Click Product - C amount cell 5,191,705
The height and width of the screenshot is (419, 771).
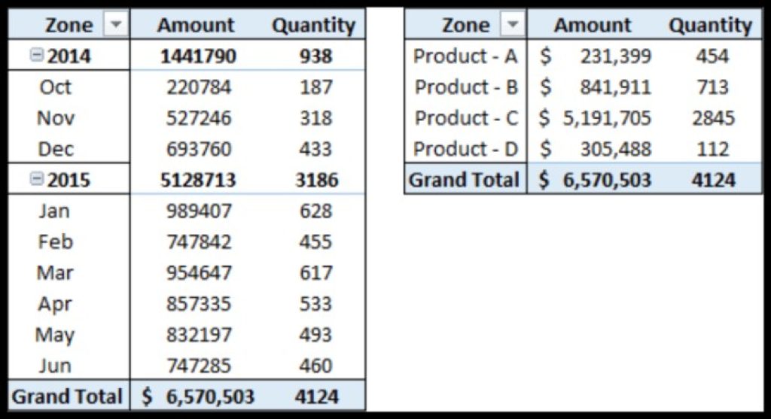[605, 118]
